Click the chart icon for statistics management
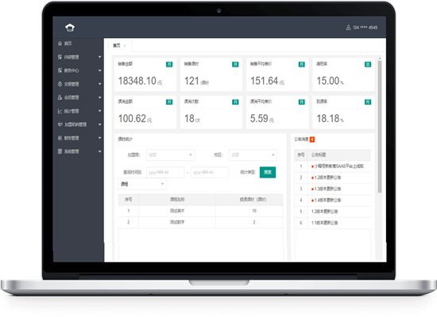Image resolution: width=437 pixels, height=317 pixels. 60,111
